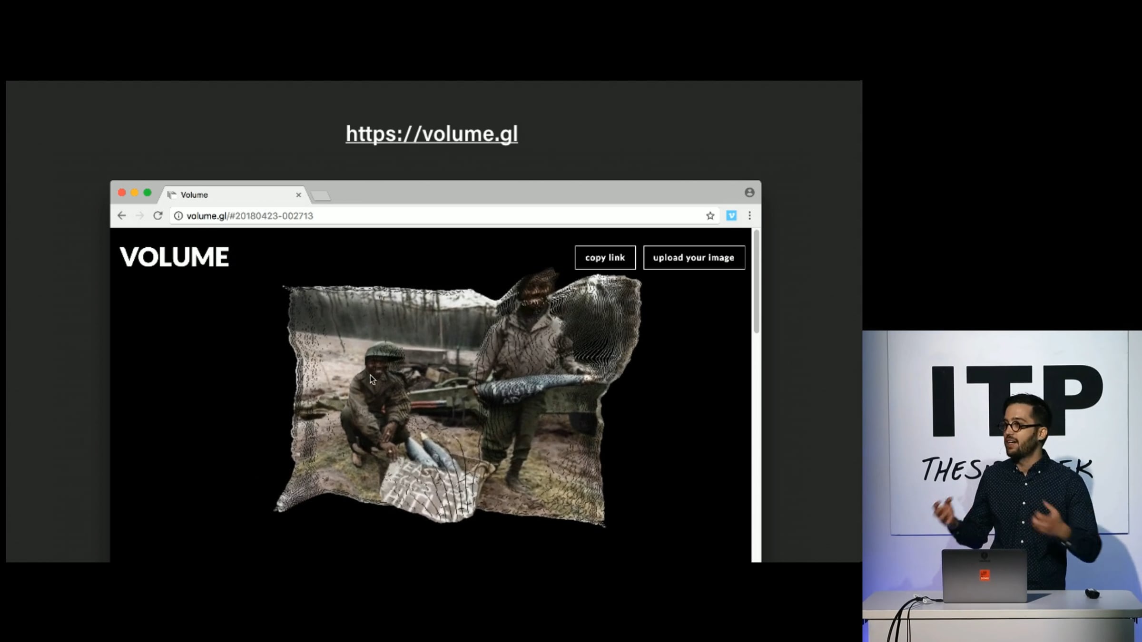The height and width of the screenshot is (642, 1142).
Task: Click the site info icon in address bar
Action: point(178,216)
